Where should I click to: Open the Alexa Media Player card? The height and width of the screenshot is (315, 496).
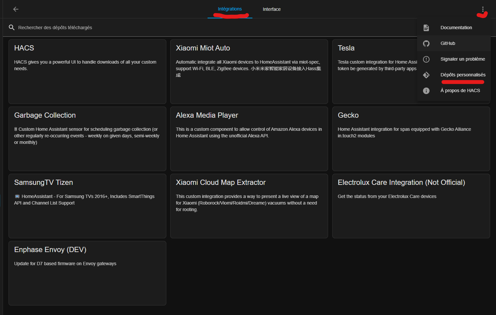click(249, 139)
